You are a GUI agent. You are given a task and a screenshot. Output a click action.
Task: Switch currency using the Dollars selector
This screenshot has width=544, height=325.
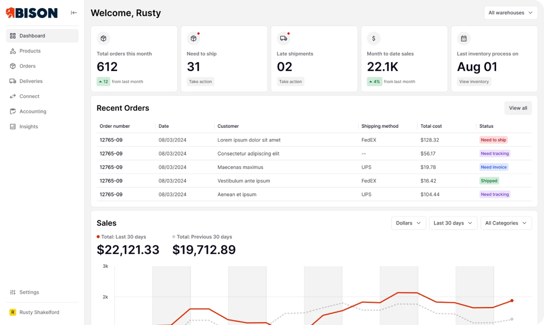(408, 223)
